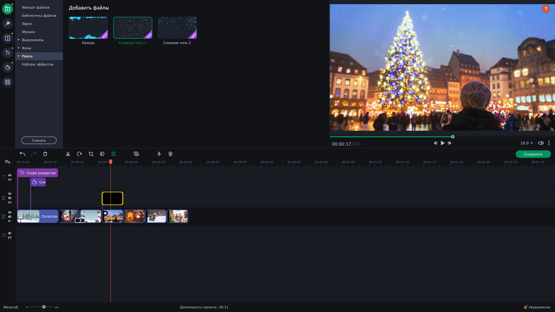Viewport: 555px width, 312px height.
Task: Switch to the Музыка category
Action: tap(28, 32)
